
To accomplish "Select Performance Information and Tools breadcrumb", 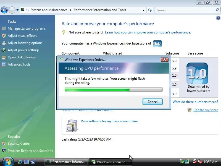I will tap(100, 10).
